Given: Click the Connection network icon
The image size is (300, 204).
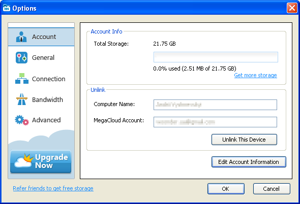Looking at the screenshot, I should 22,79.
